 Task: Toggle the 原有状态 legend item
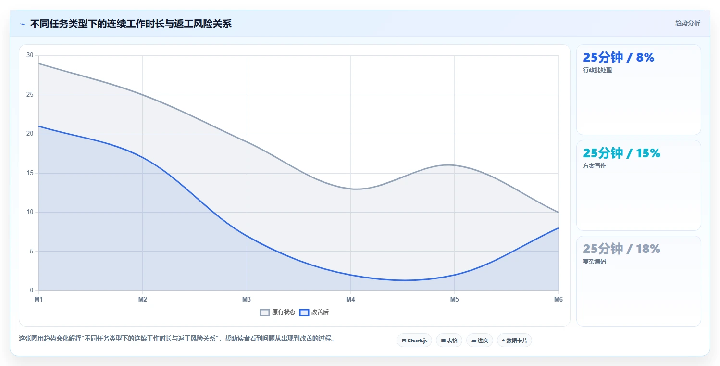(x=278, y=312)
